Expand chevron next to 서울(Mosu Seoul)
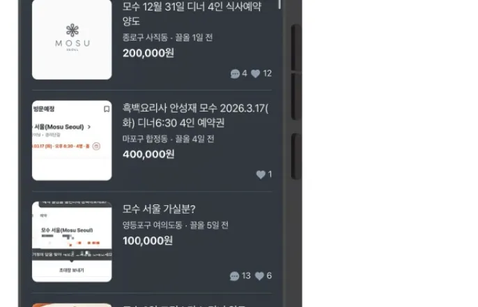This screenshot has width=478, height=307. click(x=89, y=127)
